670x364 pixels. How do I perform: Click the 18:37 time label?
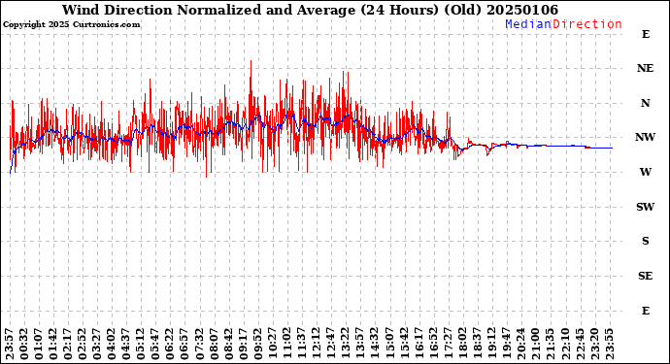click(477, 345)
